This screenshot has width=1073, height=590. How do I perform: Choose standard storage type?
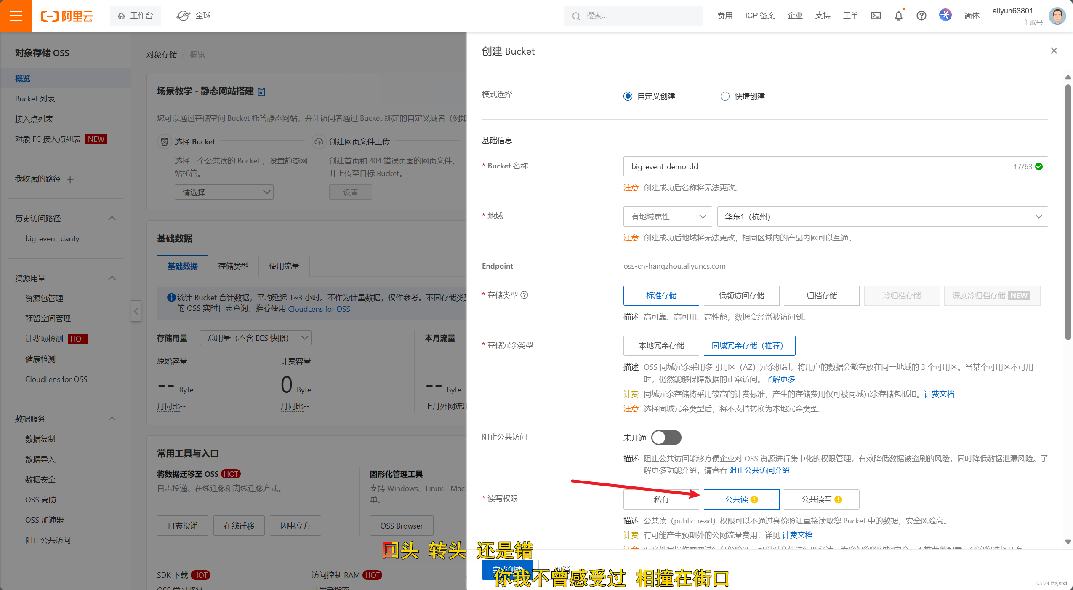point(661,296)
